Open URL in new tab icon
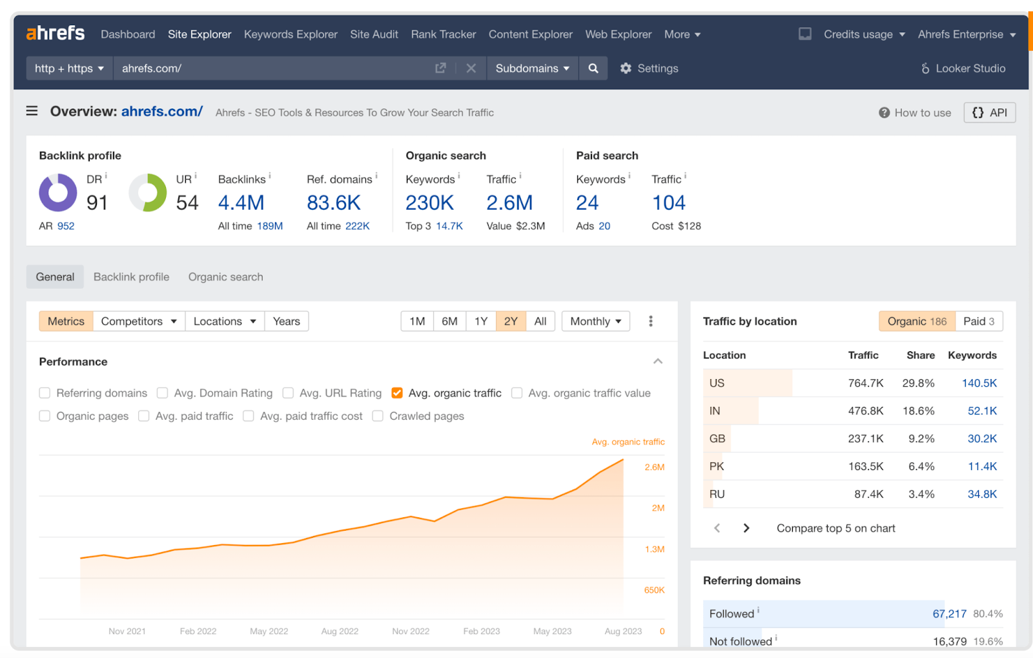1033x658 pixels. (440, 68)
